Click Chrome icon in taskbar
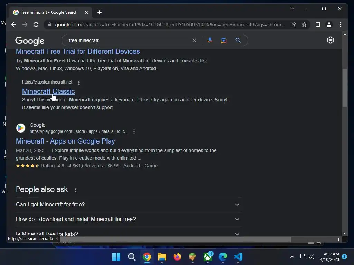Image resolution: width=354 pixels, height=265 pixels. coord(147,257)
